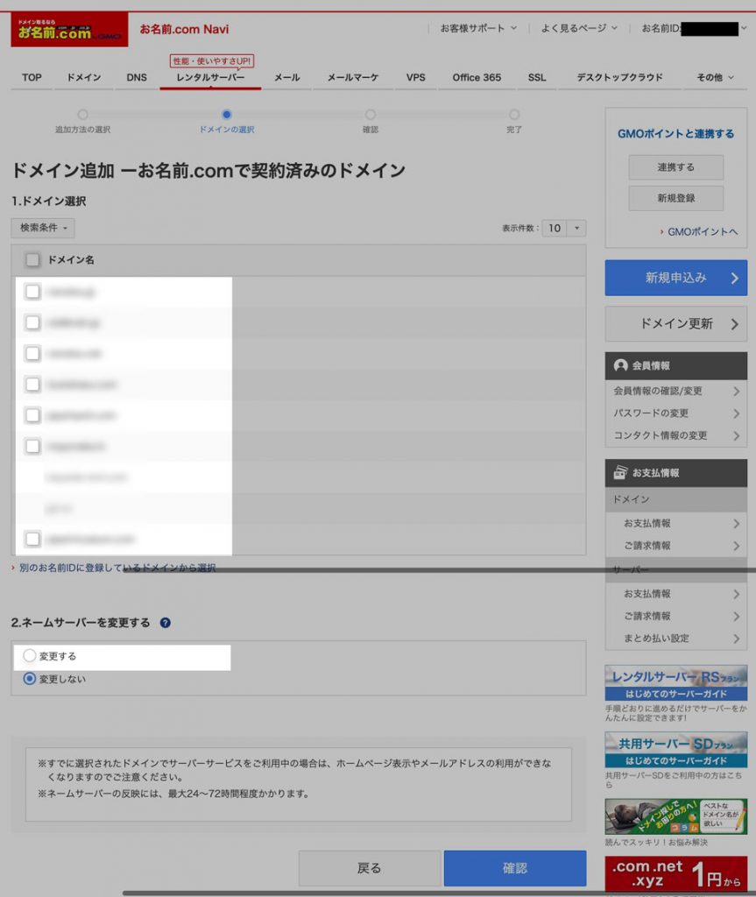
Task: Check the sixth domain row checkbox
Action: click(32, 446)
